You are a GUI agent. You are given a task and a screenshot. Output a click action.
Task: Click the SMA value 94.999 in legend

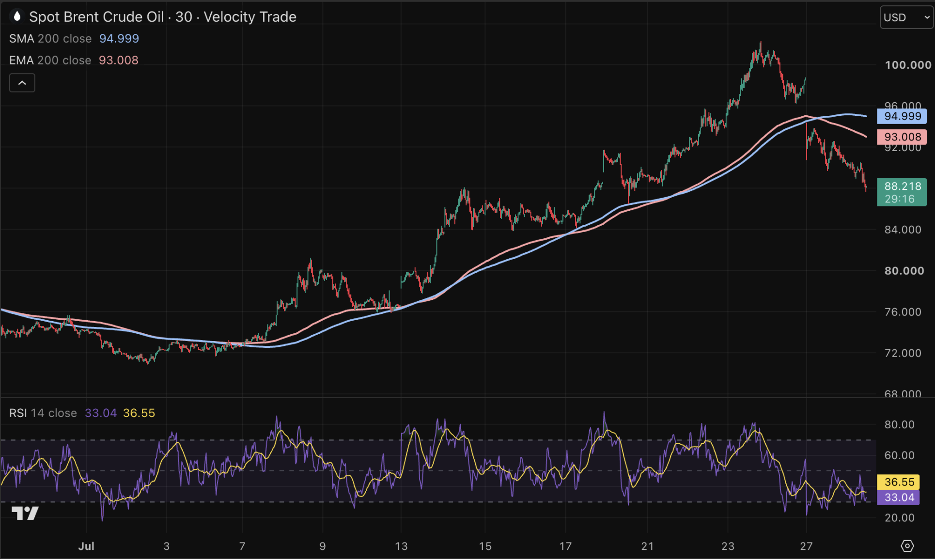119,38
